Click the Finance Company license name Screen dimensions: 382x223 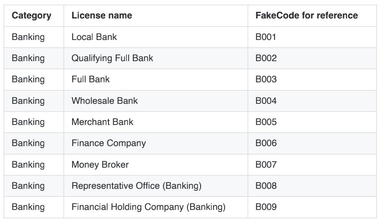tap(109, 143)
